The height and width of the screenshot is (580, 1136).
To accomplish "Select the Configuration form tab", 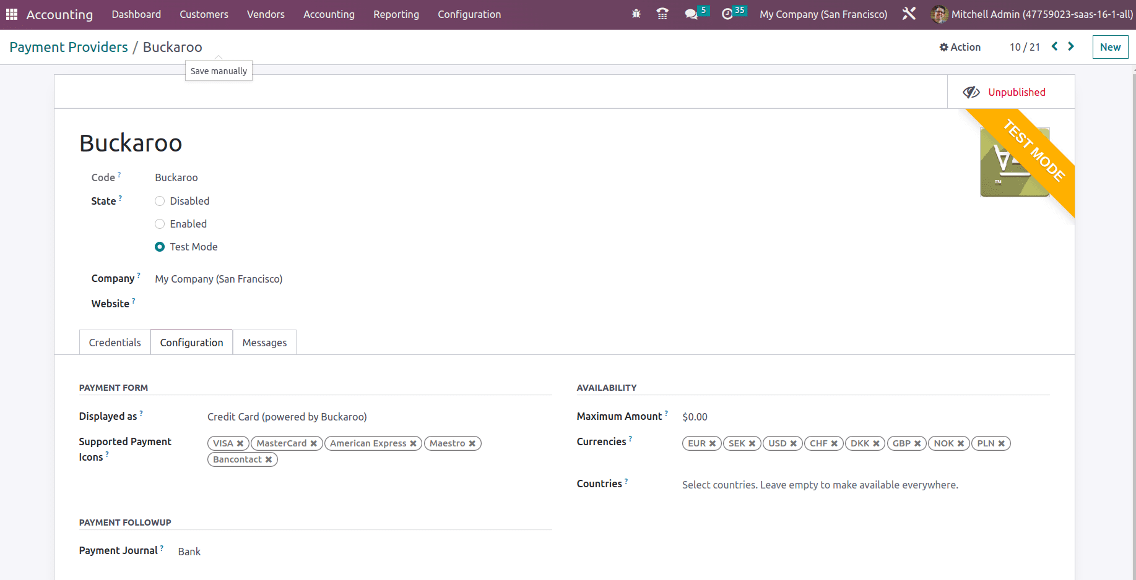I will coord(191,343).
